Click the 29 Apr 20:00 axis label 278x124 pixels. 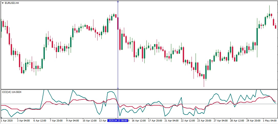click(253, 121)
